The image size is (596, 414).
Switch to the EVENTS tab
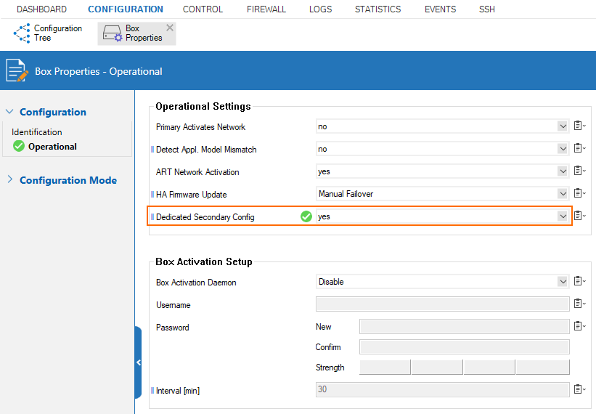[440, 9]
